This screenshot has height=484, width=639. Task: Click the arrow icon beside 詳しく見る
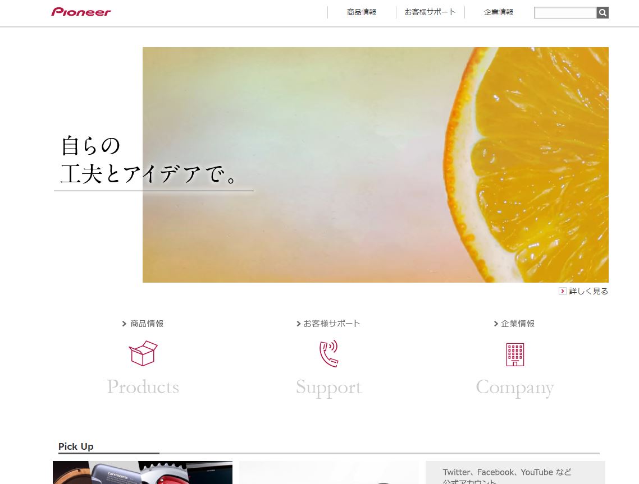tap(563, 291)
